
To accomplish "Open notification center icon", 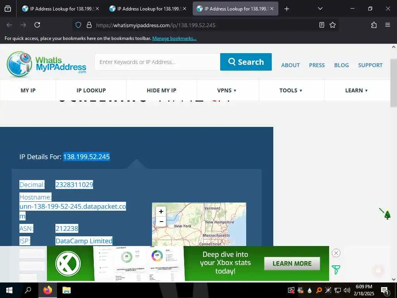I will tap(385, 290).
